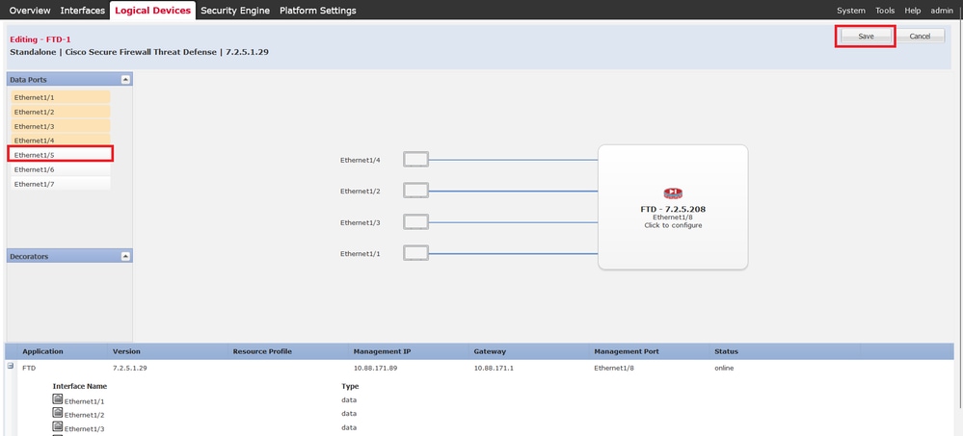Collapse the FTD application row

(11, 366)
